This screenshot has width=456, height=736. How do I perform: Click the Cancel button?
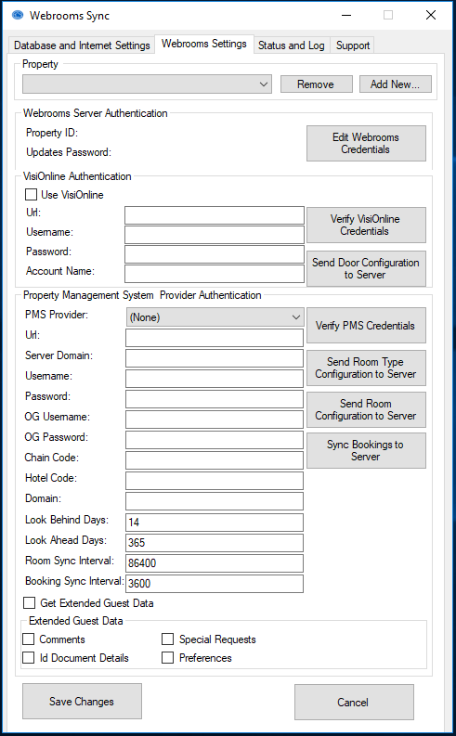coord(354,702)
